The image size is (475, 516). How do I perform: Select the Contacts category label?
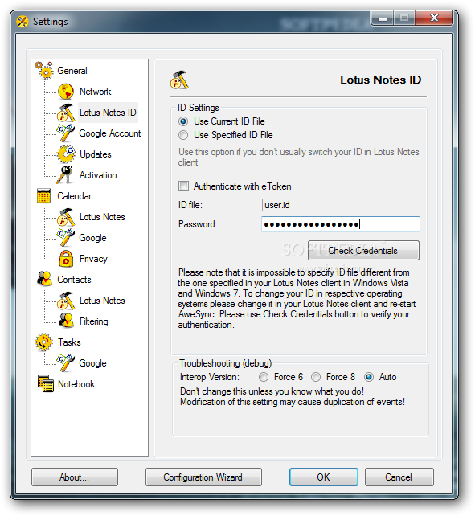pos(74,280)
